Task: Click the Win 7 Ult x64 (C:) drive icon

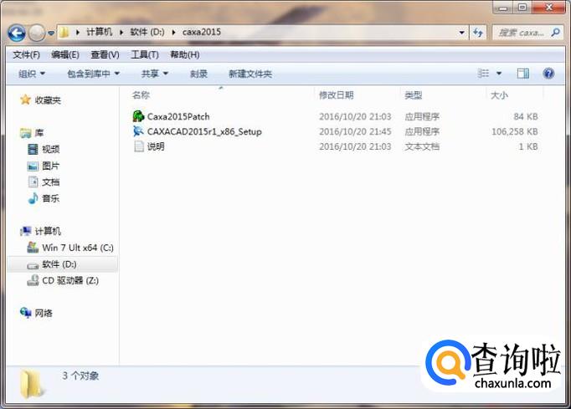Action: pos(33,248)
